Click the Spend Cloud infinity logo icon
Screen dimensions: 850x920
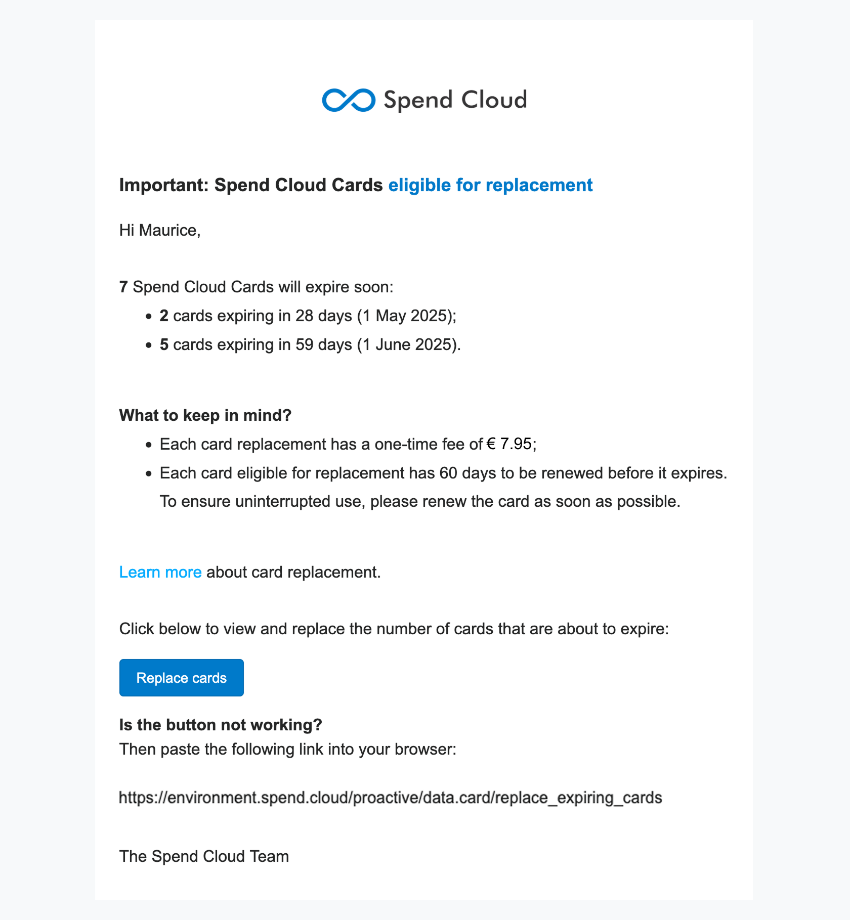click(x=349, y=100)
